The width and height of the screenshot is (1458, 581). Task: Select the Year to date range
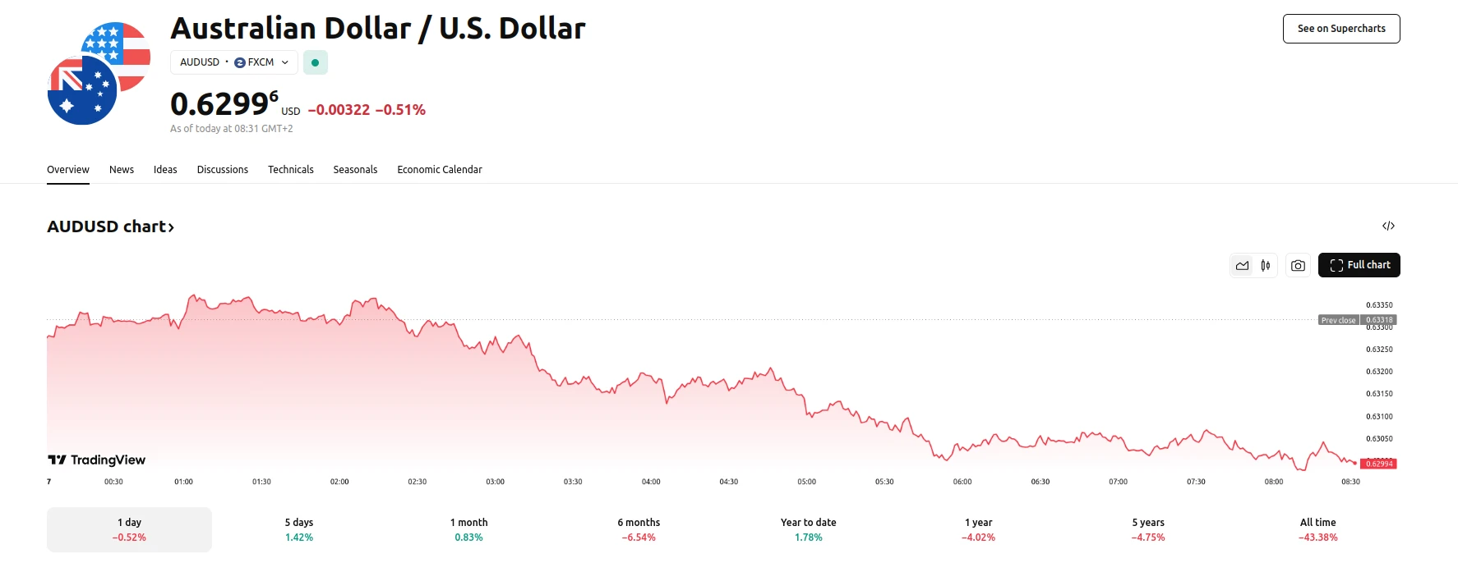pos(808,529)
